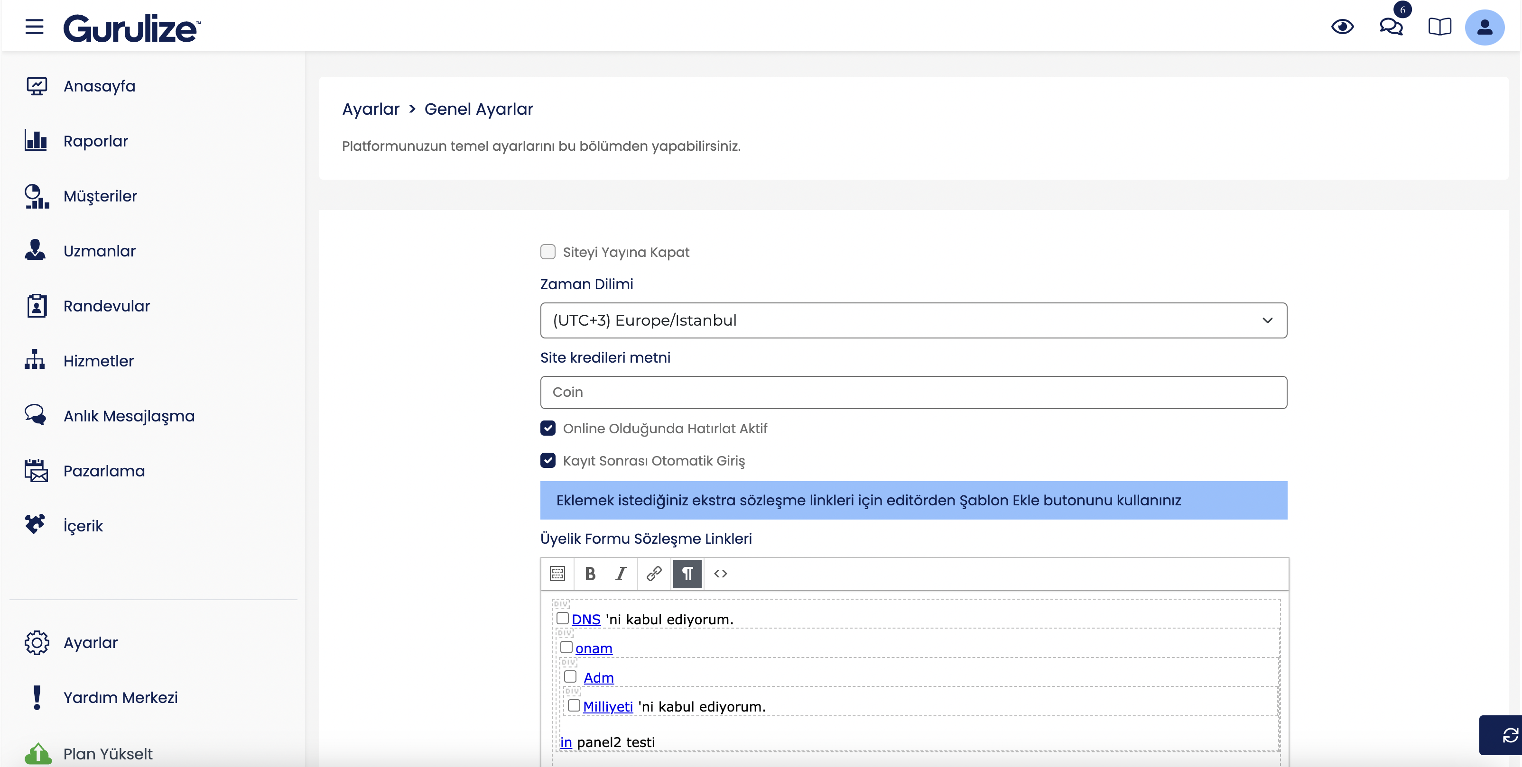This screenshot has height=767, width=1522.
Task: Open Randevular sidebar menu item
Action: click(106, 306)
